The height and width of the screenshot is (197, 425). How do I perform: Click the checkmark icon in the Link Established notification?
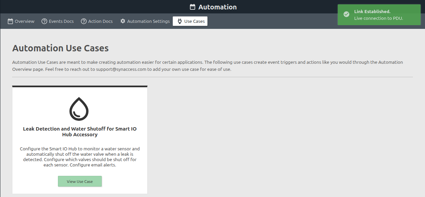(346, 14)
